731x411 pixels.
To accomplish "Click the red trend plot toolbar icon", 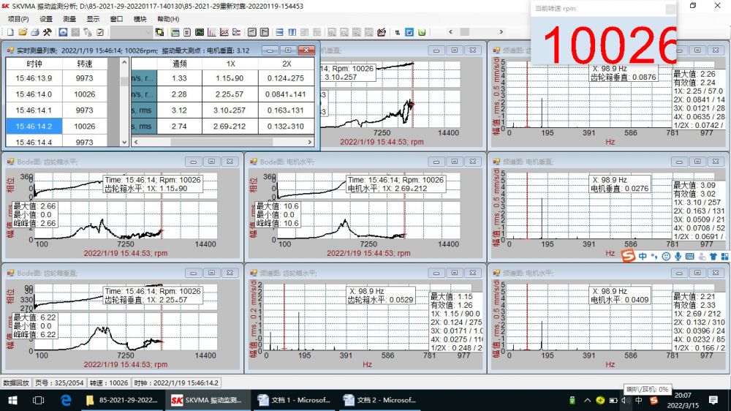I will point(224,32).
